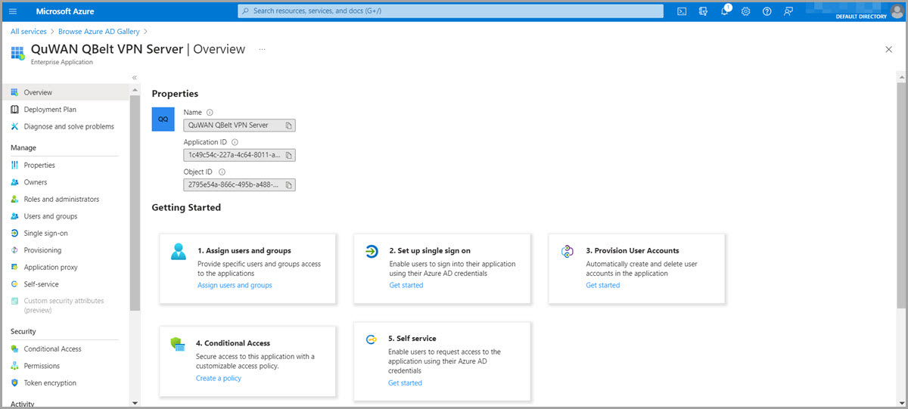Focus the Search resources, services, and docs box
The image size is (908, 409).
[450, 11]
